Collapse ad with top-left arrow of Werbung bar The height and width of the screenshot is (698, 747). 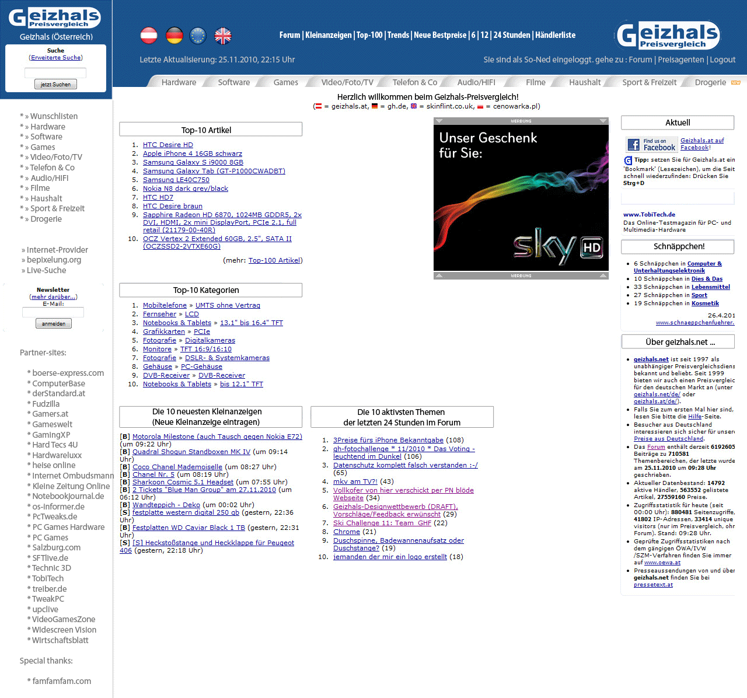[439, 121]
